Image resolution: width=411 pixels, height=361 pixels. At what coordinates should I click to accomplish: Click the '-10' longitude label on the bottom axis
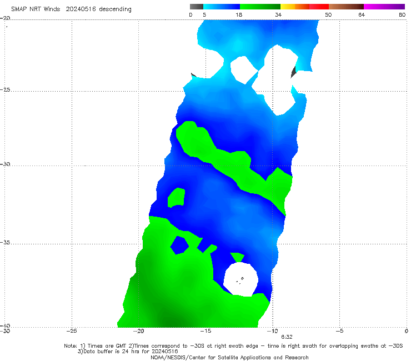click(x=272, y=331)
